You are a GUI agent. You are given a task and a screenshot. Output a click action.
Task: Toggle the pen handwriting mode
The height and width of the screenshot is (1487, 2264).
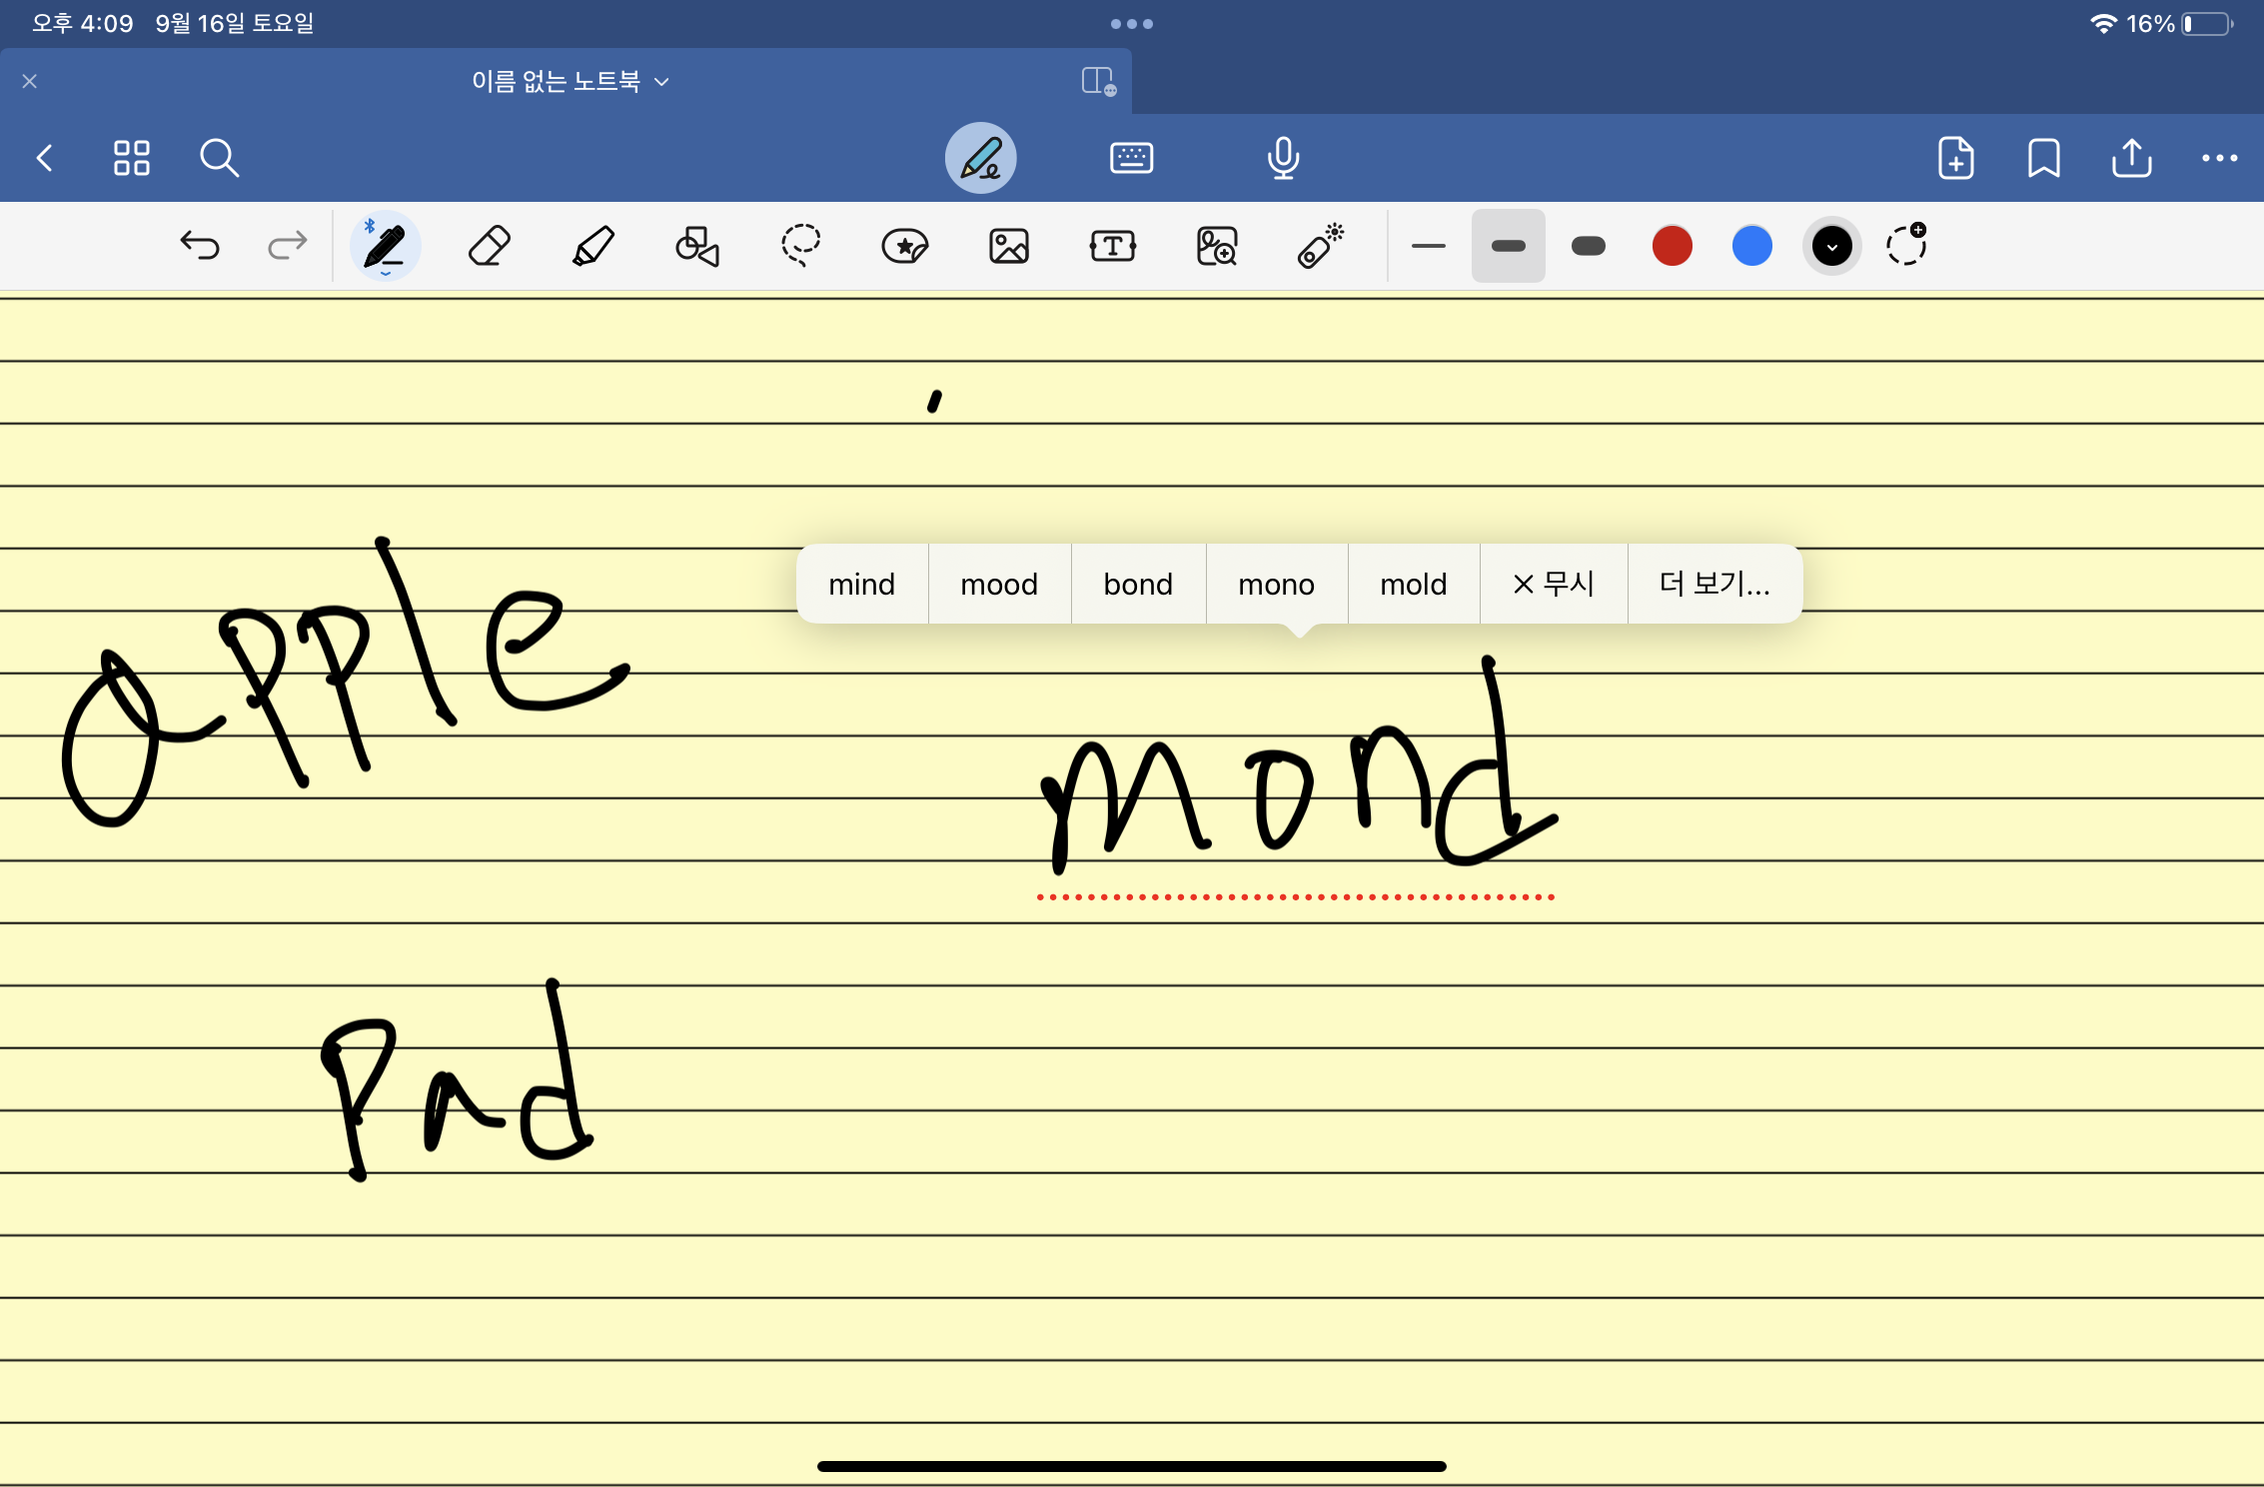click(x=980, y=158)
